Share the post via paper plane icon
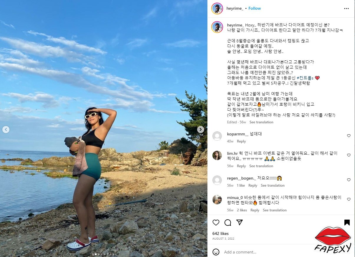 [x=240, y=223]
